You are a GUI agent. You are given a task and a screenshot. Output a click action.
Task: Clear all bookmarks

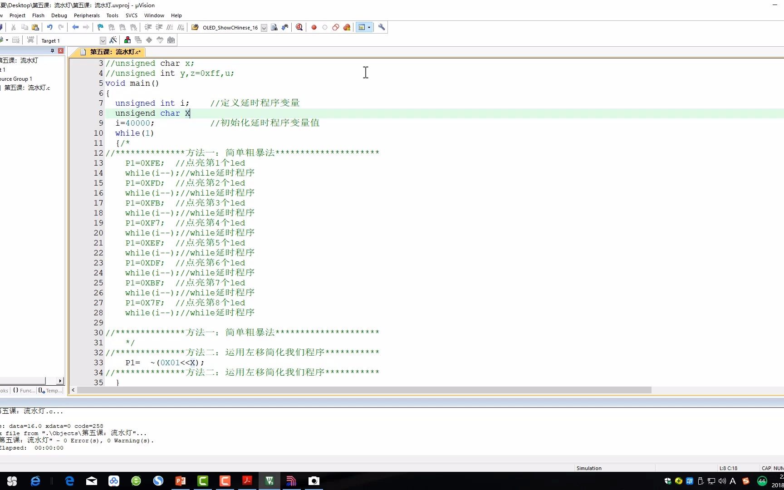[x=133, y=27]
